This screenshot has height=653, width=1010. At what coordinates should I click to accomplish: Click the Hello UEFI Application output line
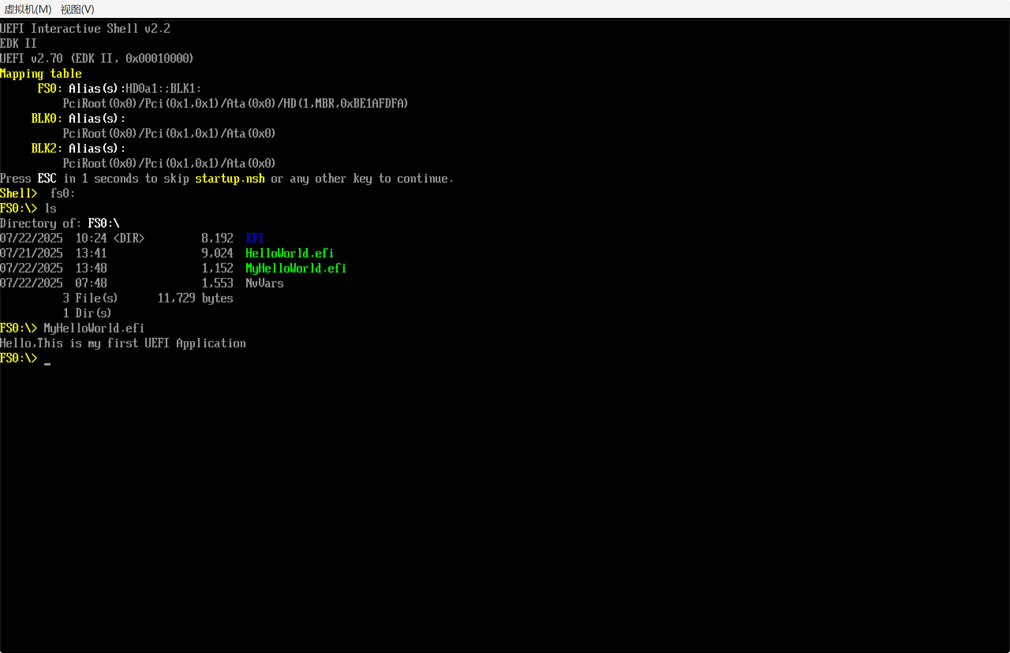123,343
